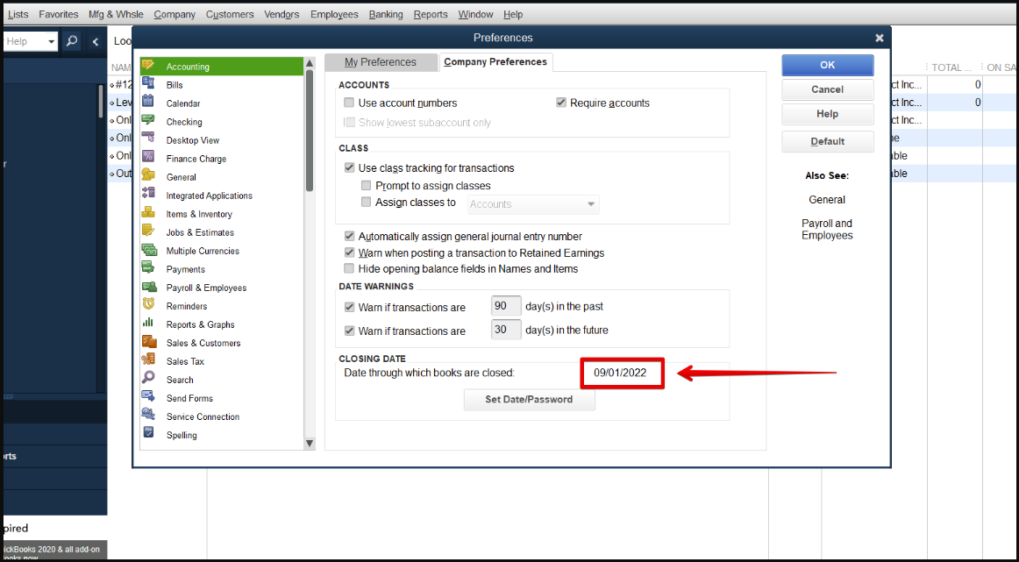This screenshot has height=562, width=1019.
Task: Enable Use account numbers
Action: click(x=349, y=103)
